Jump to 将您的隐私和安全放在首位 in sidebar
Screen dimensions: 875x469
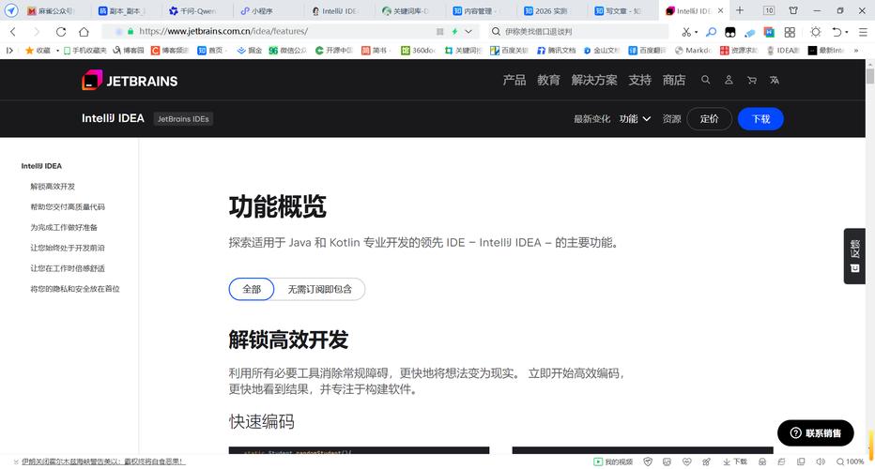(x=75, y=289)
